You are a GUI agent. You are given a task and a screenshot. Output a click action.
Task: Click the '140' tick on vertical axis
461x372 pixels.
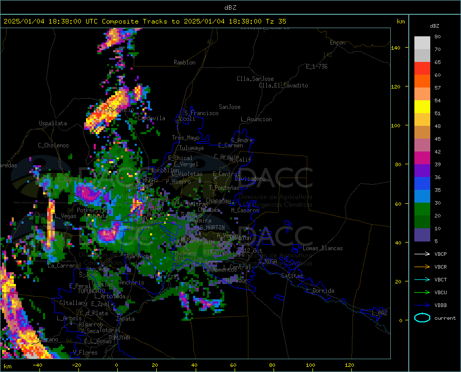(395, 48)
